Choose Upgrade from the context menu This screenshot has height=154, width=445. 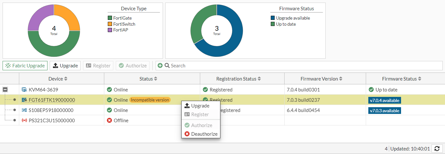200,106
